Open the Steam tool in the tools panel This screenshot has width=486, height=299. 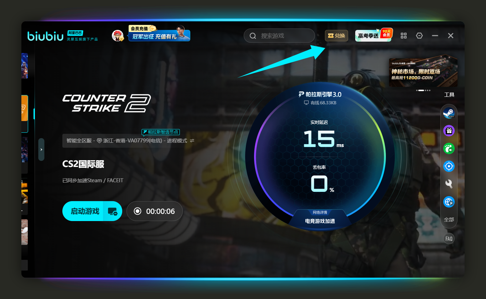click(x=449, y=114)
